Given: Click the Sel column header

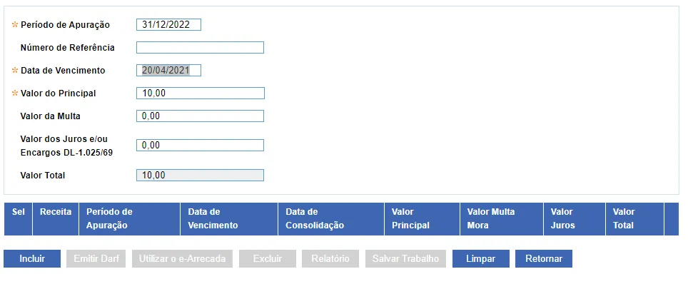Looking at the screenshot, I should click(x=18, y=219).
